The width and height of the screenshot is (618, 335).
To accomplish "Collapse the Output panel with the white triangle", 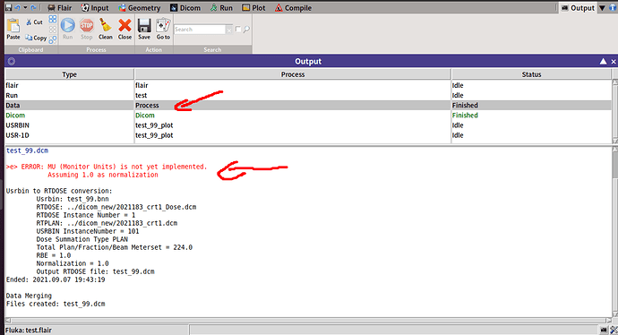I will 603,61.
